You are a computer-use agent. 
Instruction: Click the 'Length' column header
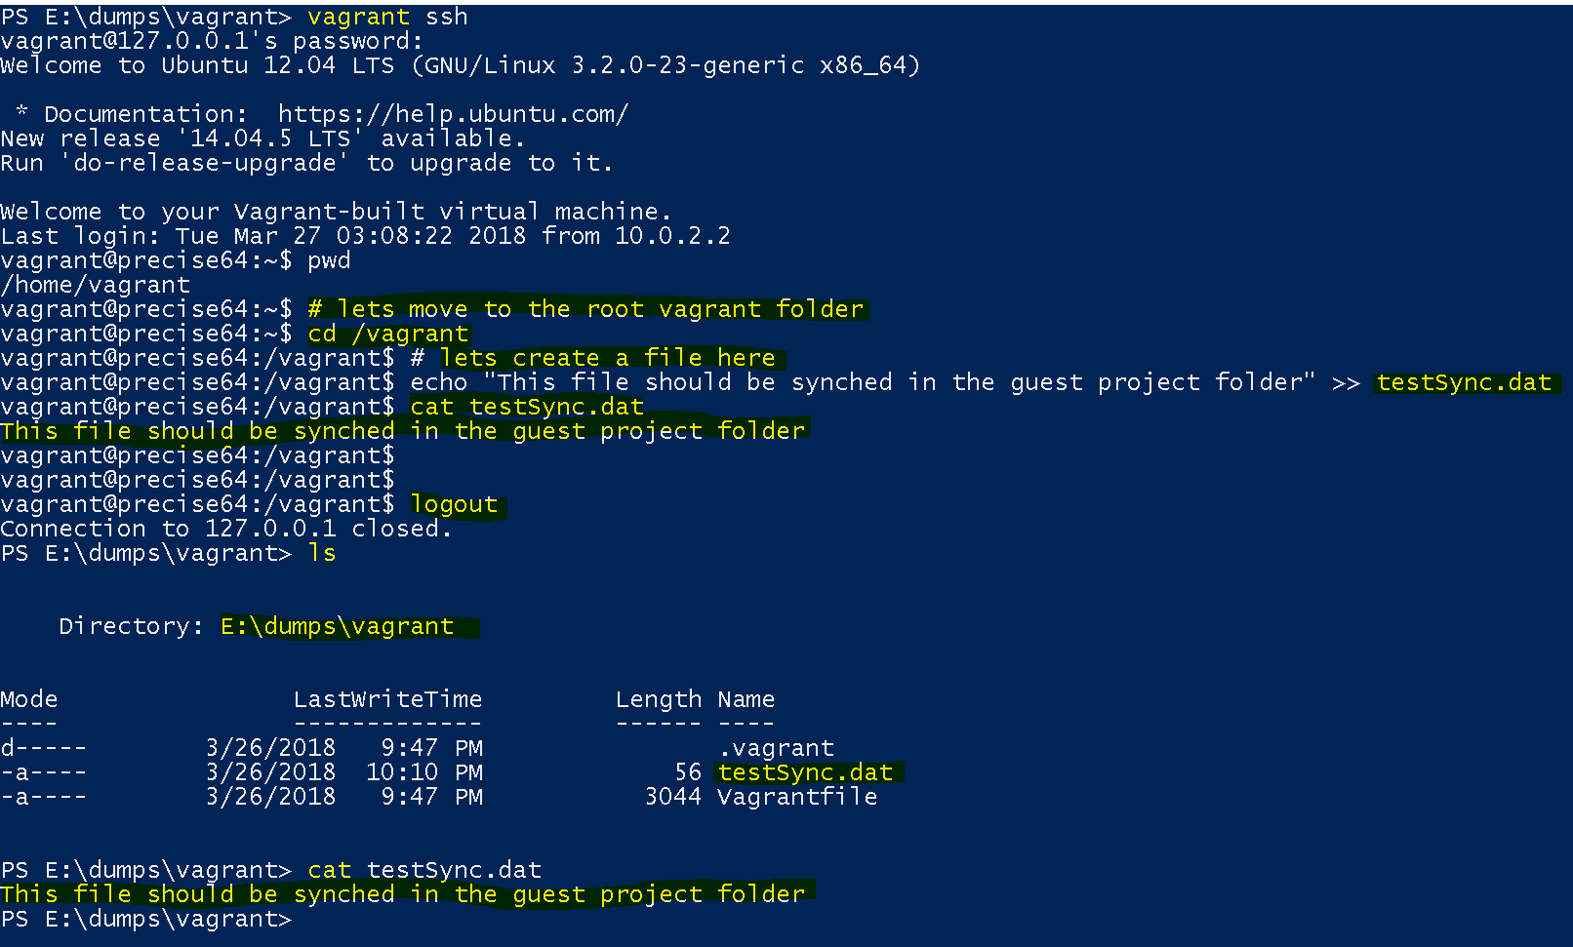[x=659, y=699]
